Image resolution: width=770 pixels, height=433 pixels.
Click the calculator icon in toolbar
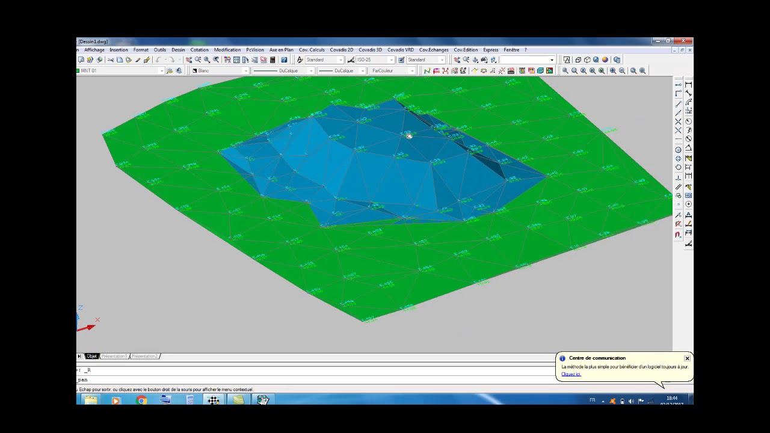click(x=273, y=60)
